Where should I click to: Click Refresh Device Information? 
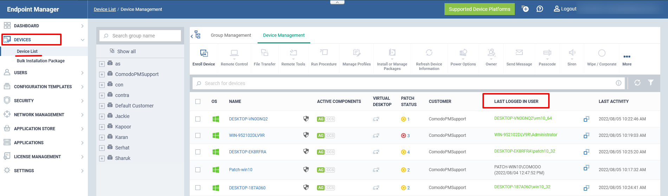pos(429,59)
